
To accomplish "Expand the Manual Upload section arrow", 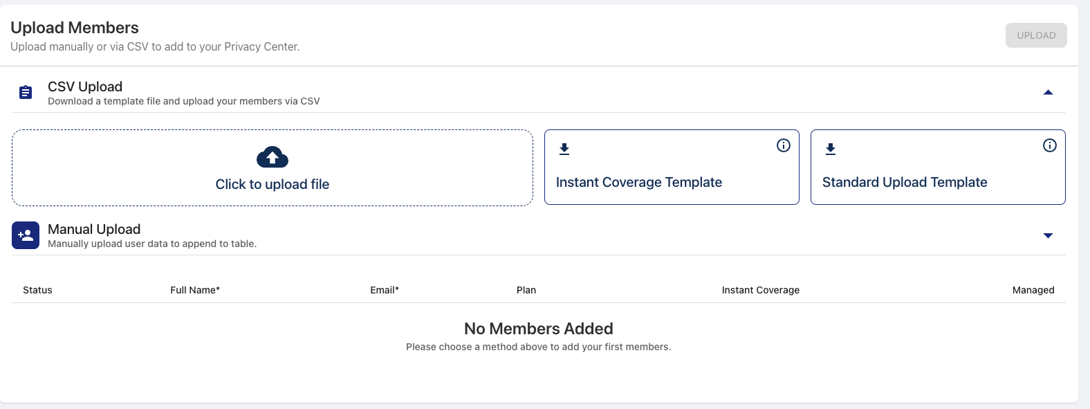I will [1048, 236].
